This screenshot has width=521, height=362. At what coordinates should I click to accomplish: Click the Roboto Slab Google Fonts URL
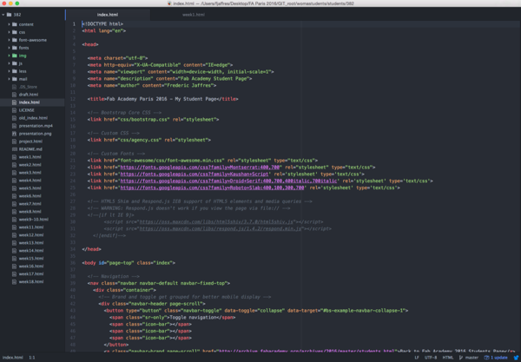pos(212,188)
